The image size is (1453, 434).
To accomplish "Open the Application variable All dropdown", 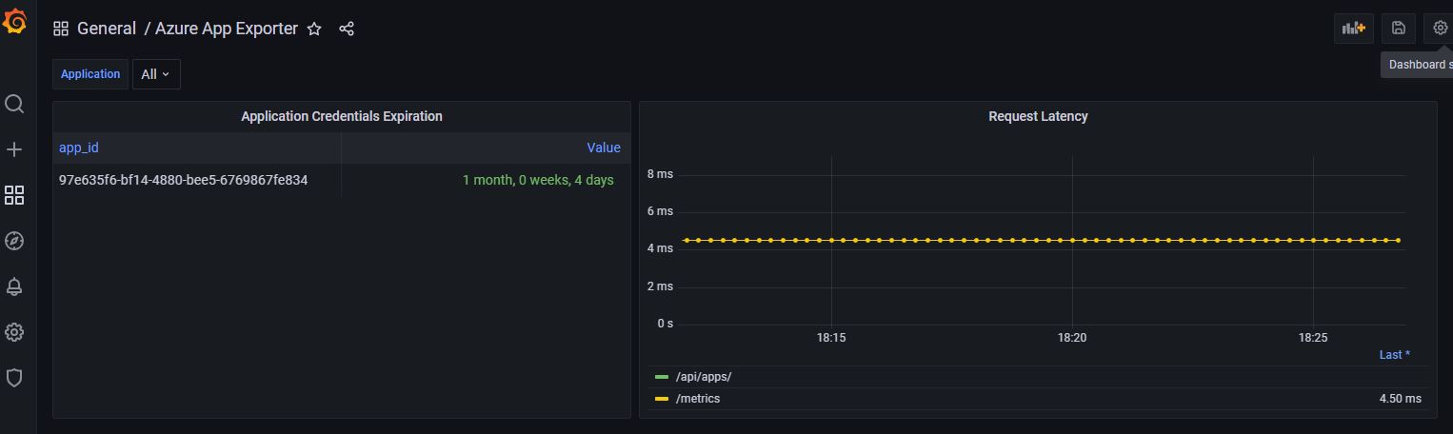I will click(x=156, y=74).
